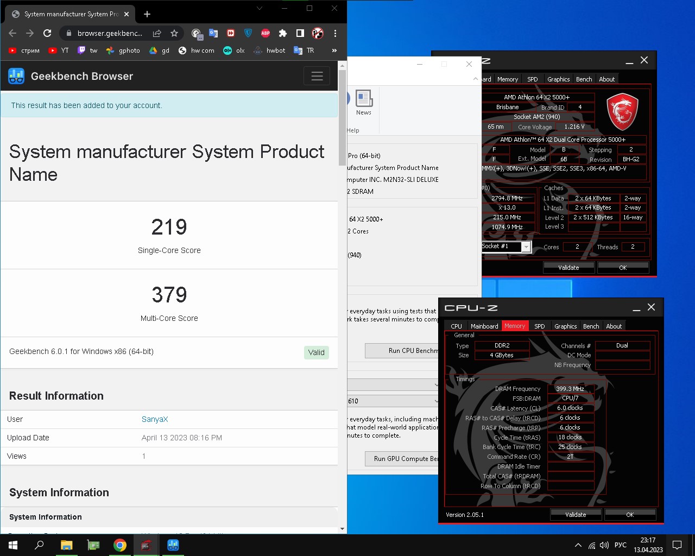The width and height of the screenshot is (695, 556).
Task: Open the Chrome tab search dropdown
Action: [x=260, y=8]
